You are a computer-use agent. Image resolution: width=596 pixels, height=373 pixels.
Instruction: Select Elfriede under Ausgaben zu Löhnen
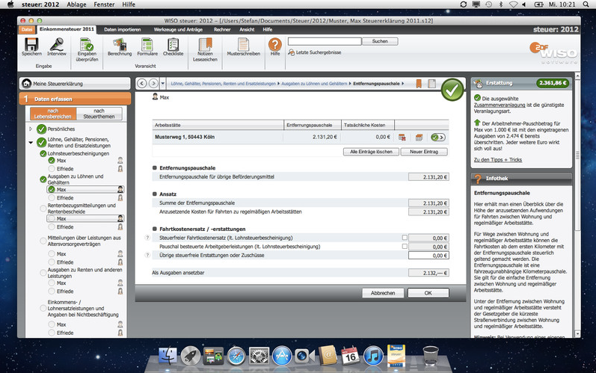point(65,198)
